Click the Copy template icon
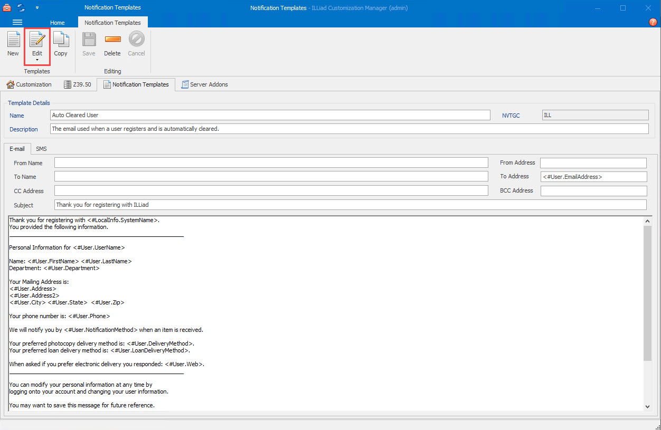This screenshot has height=430, width=661. (x=61, y=40)
